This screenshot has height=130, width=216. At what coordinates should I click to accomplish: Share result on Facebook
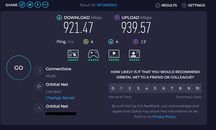[x=38, y=5]
